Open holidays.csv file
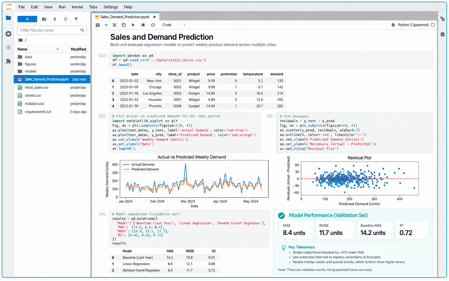 (x=52, y=104)
